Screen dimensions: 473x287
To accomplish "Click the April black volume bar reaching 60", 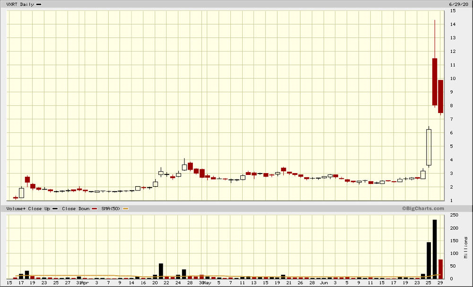I will coord(161,271).
